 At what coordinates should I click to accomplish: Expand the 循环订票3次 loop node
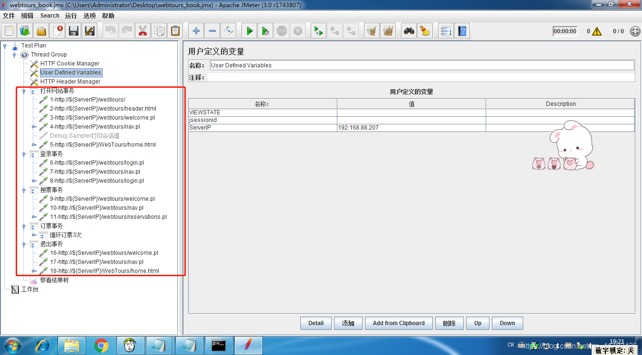click(34, 235)
